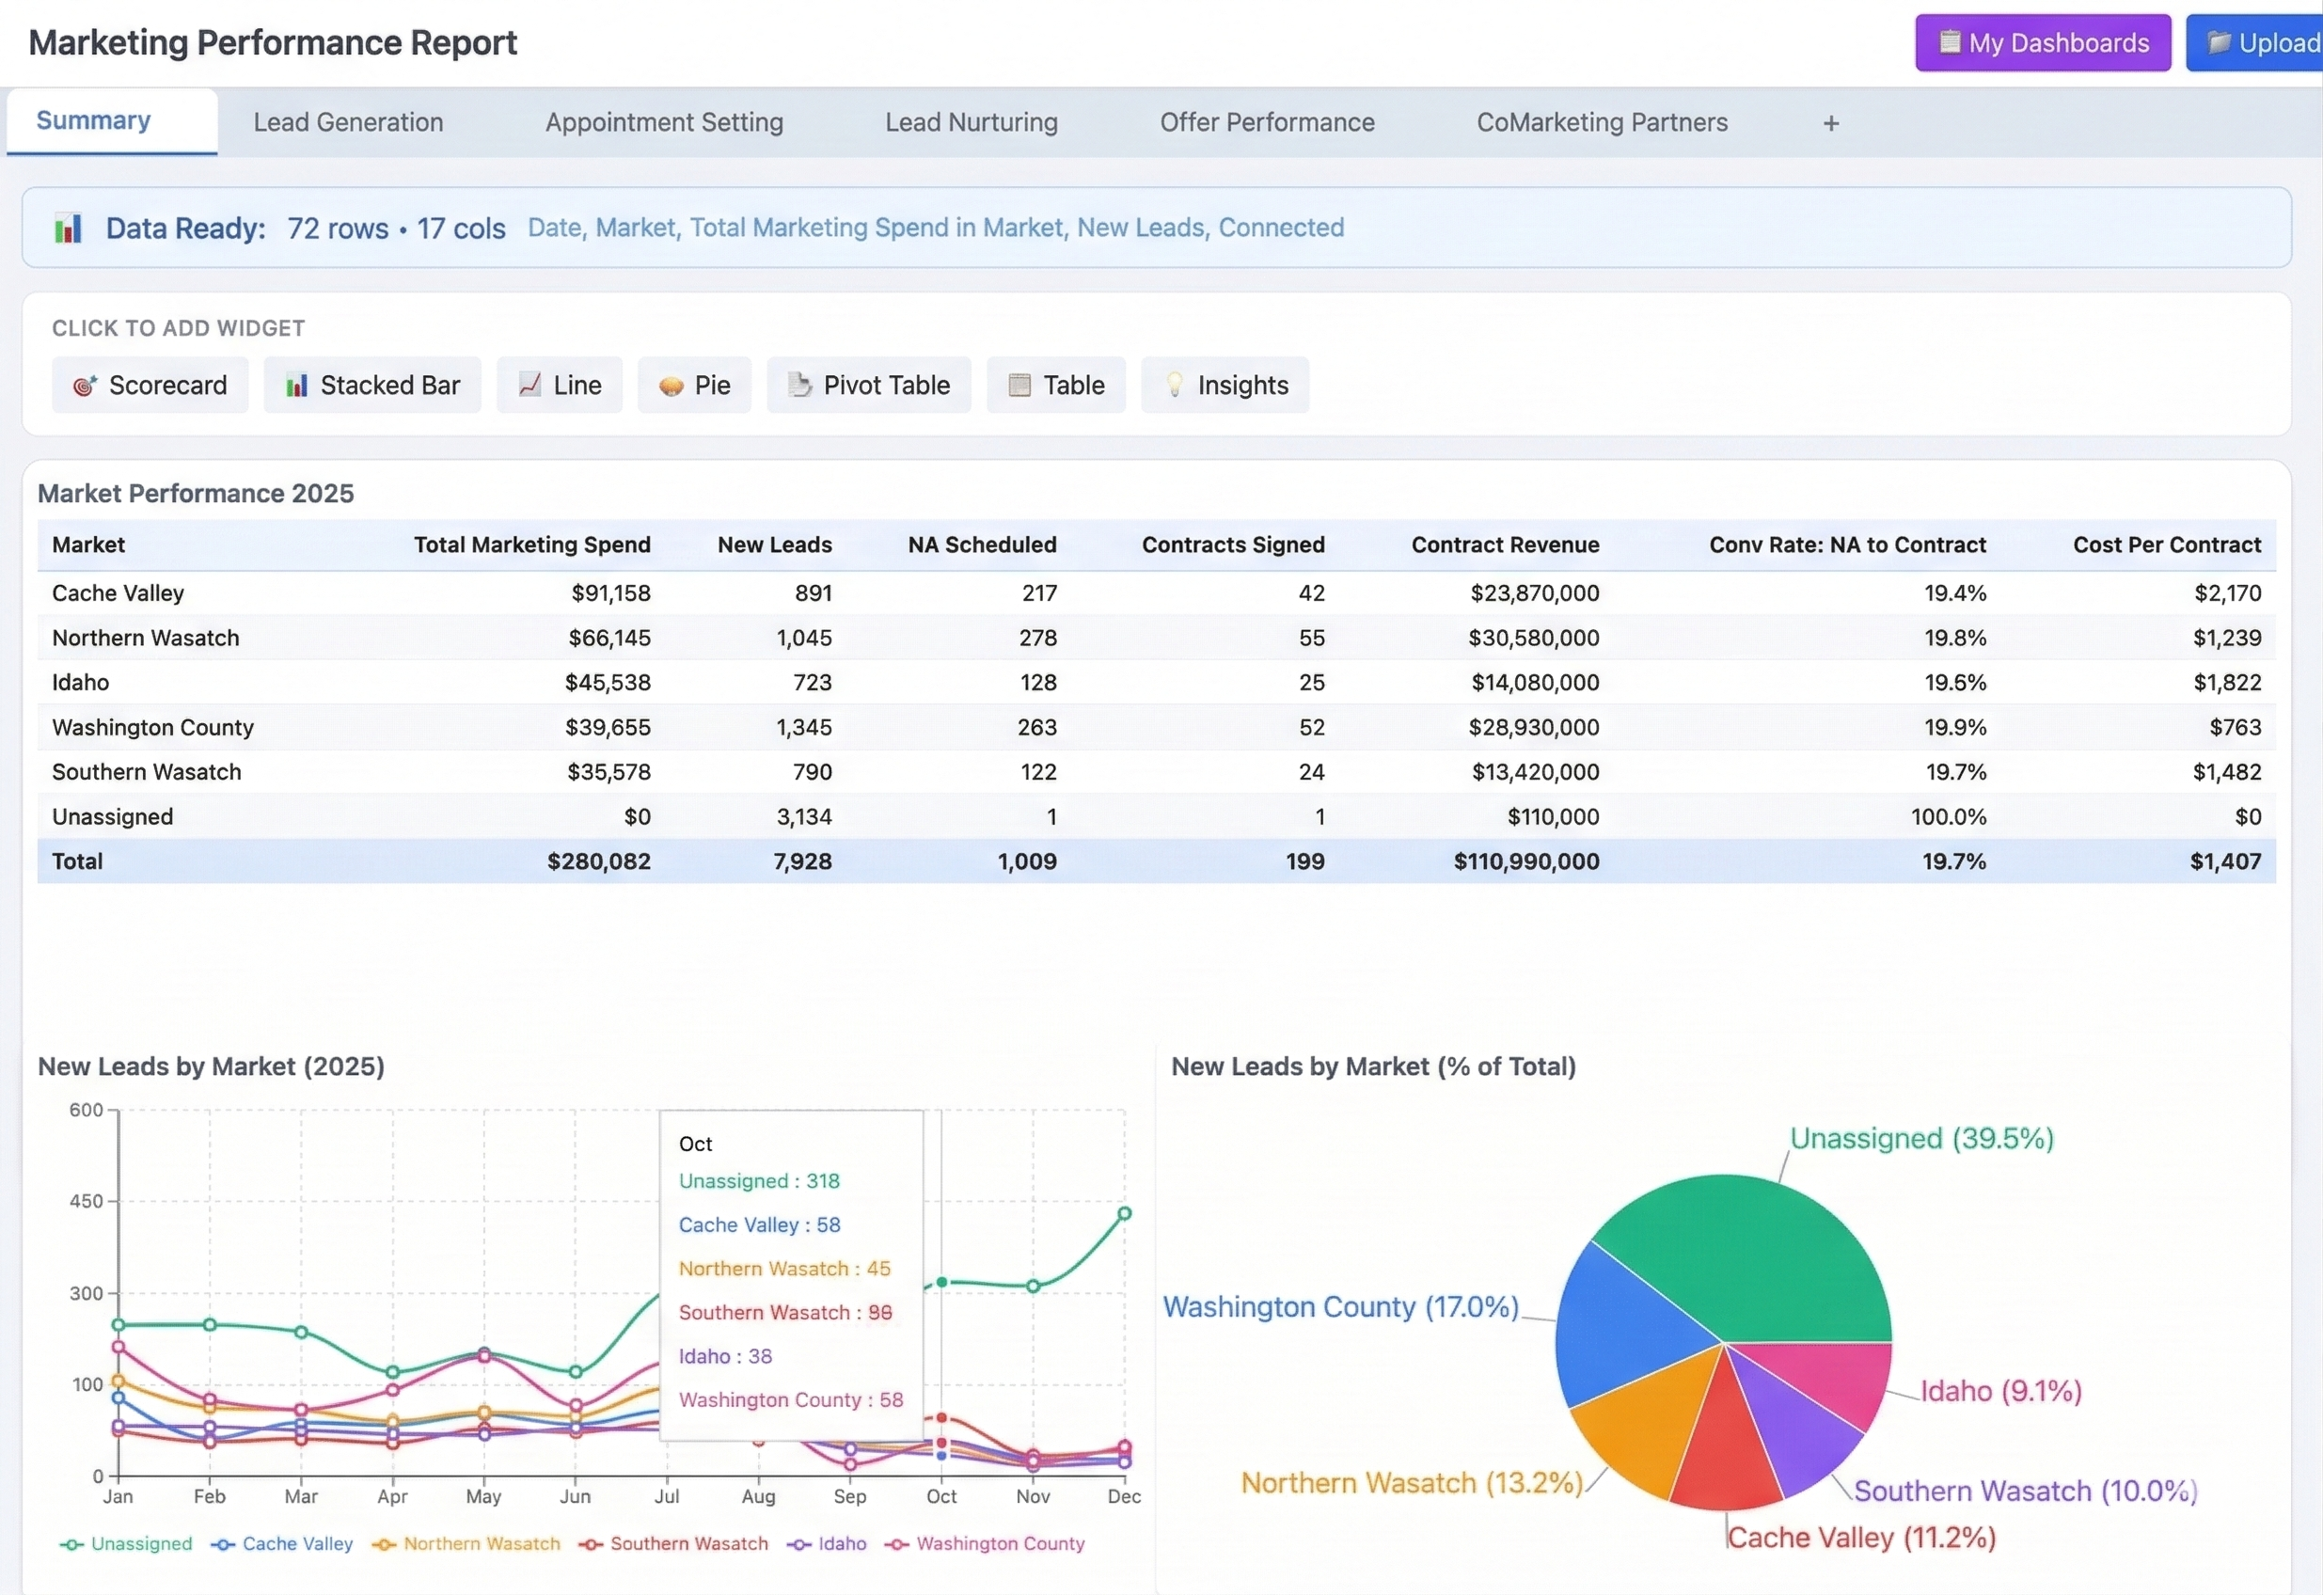Click the Idaho legend color marker

(801, 1544)
